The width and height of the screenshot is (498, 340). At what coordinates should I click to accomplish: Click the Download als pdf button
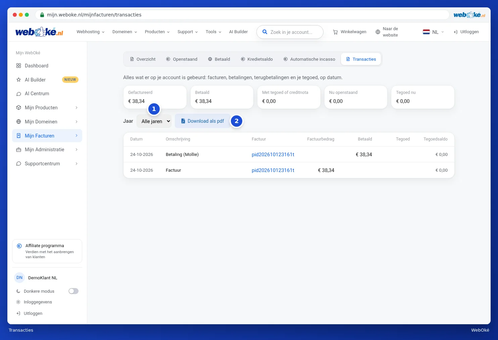pyautogui.click(x=202, y=121)
